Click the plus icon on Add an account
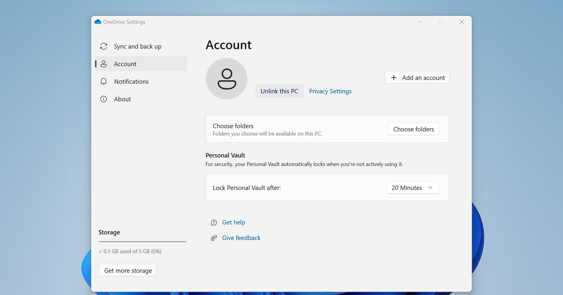The width and height of the screenshot is (563, 295). 394,78
